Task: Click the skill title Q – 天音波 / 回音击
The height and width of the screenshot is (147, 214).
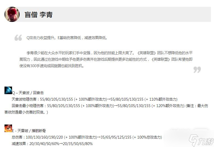Action: 28,93
